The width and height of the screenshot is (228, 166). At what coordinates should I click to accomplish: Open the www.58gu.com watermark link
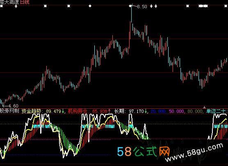click(194, 153)
